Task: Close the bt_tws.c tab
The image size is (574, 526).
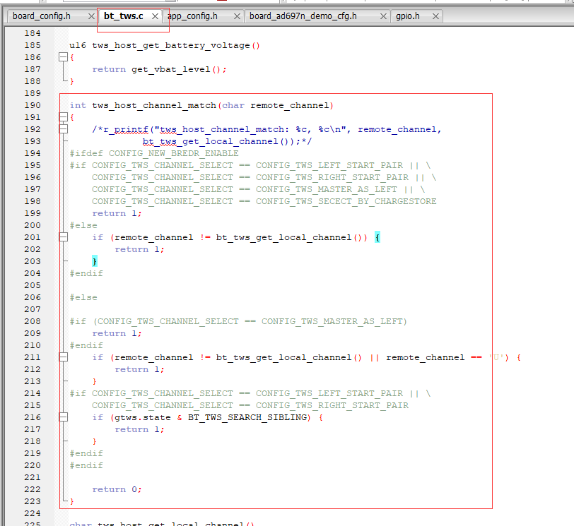Action: (156, 16)
